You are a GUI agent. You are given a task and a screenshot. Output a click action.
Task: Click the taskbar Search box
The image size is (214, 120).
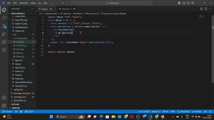[70, 117]
